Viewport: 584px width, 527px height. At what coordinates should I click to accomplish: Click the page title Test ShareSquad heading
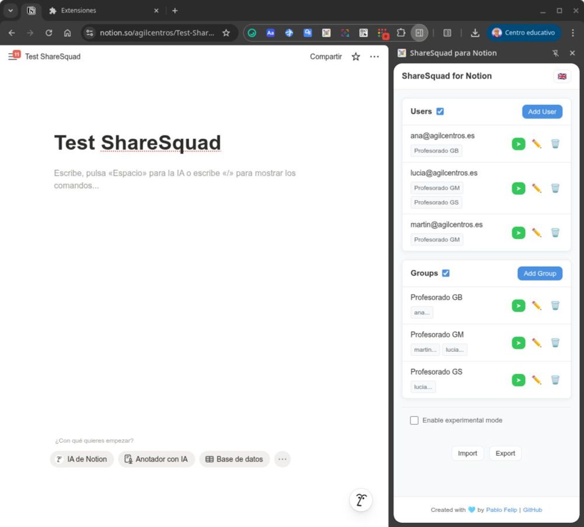click(x=137, y=143)
